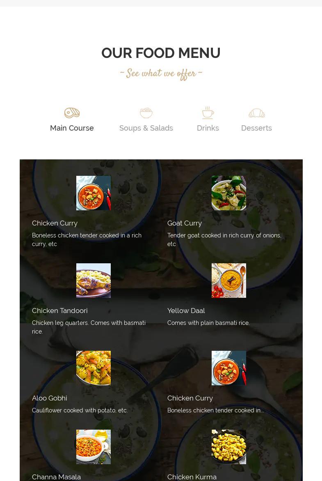This screenshot has height=481, width=322.
Task: Click the Yellow Daal heading
Action: 186,311
